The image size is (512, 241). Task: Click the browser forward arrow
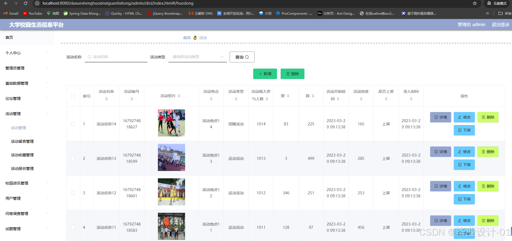16,3
